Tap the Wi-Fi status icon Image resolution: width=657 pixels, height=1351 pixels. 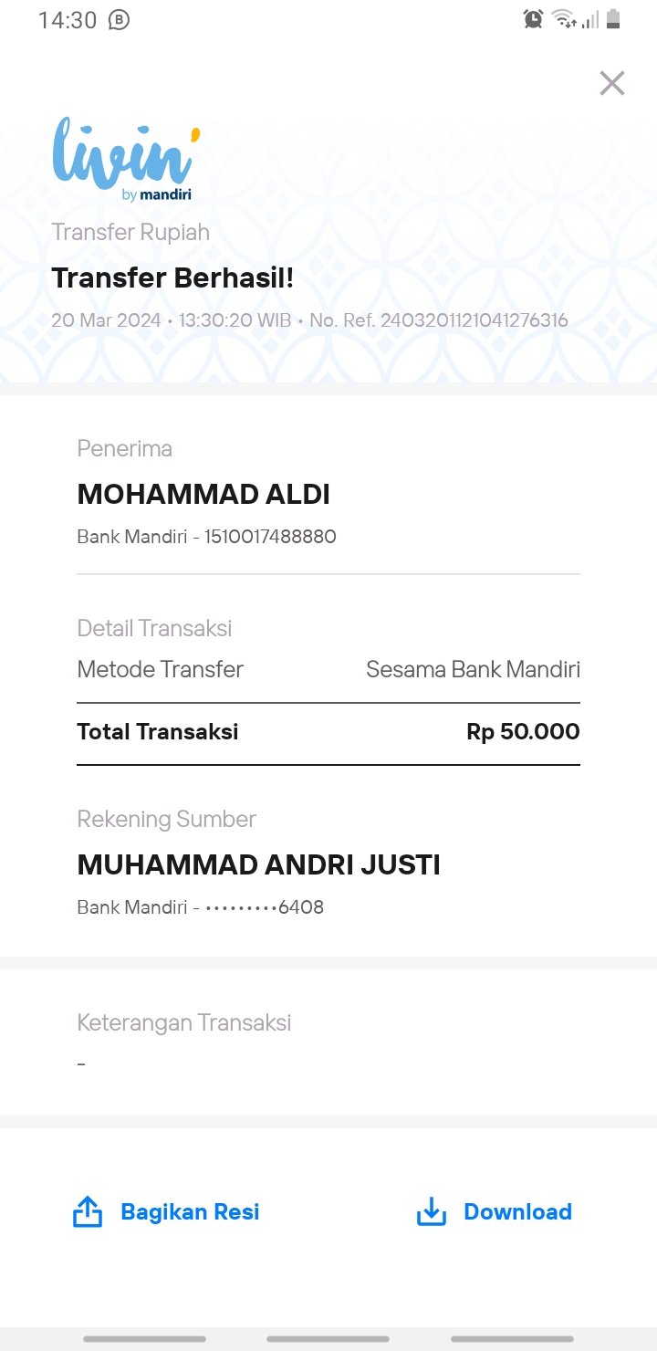point(564,19)
